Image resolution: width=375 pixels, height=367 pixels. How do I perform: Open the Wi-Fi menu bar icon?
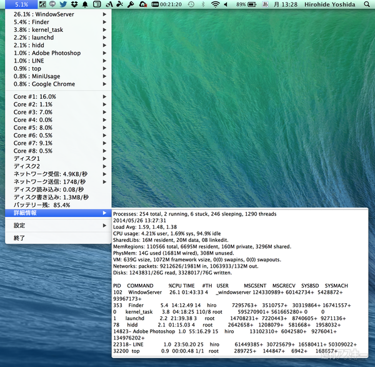(215, 4)
